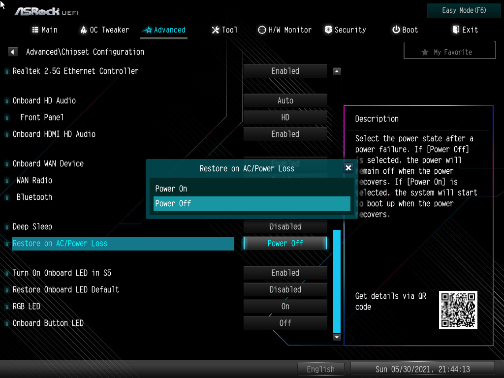Go to the H/W Monitor tab
This screenshot has width=504, height=378.
tap(284, 30)
